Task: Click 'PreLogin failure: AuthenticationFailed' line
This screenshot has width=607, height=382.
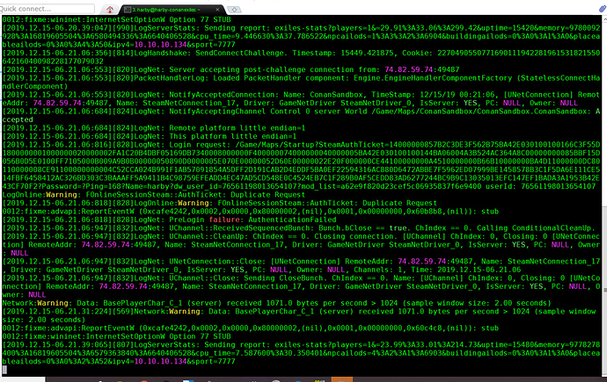Action: click(169, 220)
